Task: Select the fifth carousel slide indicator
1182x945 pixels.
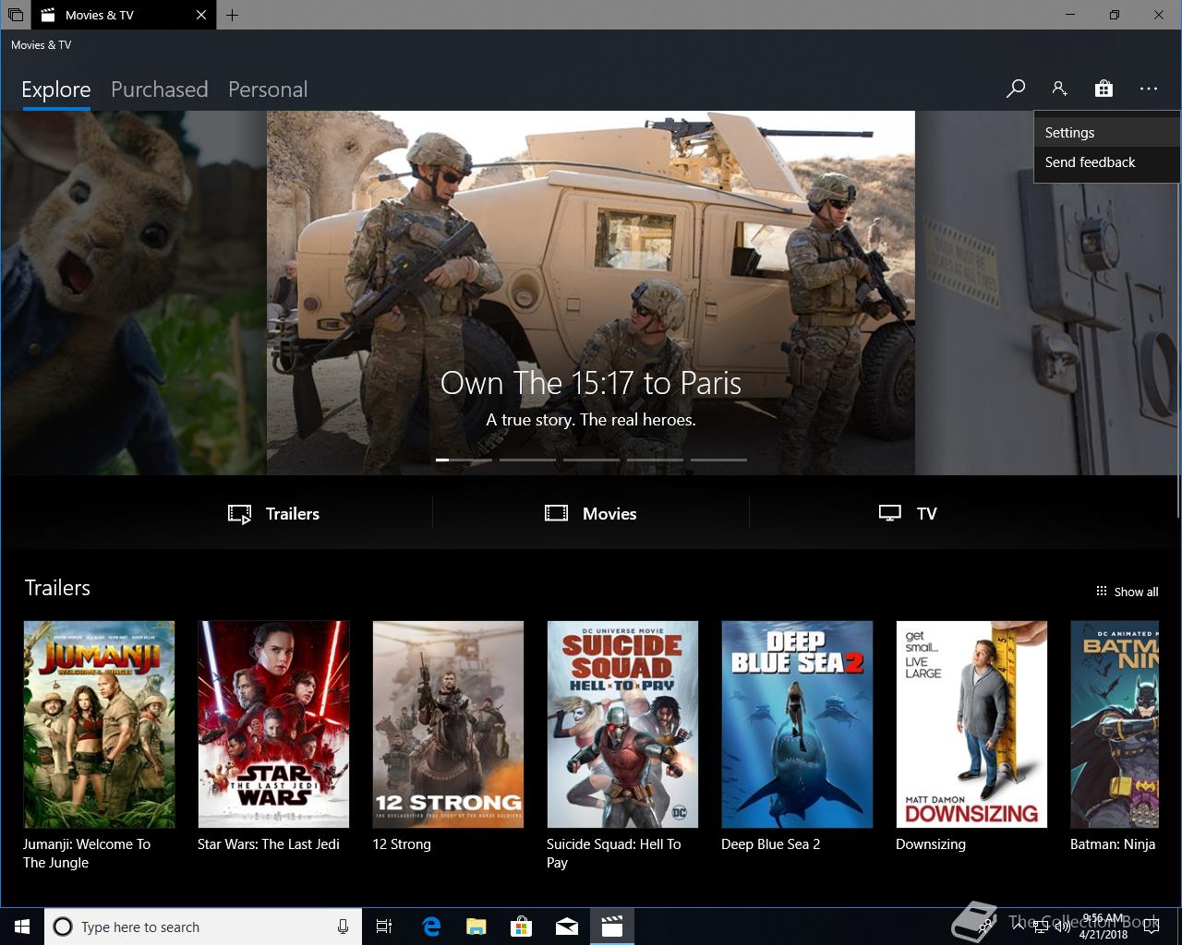Action: pos(718,460)
